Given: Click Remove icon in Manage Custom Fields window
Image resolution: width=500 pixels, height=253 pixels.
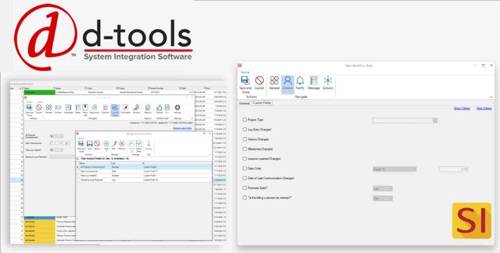Looking at the screenshot, I should (x=122, y=145).
